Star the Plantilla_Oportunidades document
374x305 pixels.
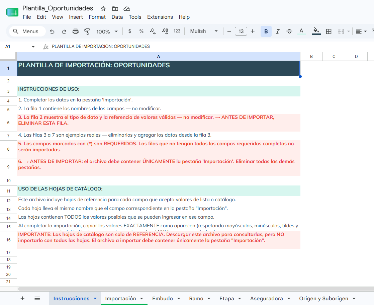pos(103,9)
